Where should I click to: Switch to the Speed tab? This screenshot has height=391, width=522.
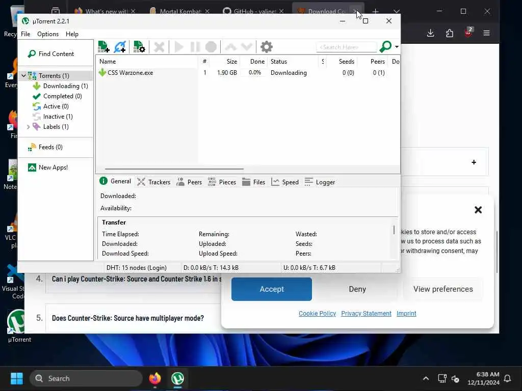click(285, 182)
